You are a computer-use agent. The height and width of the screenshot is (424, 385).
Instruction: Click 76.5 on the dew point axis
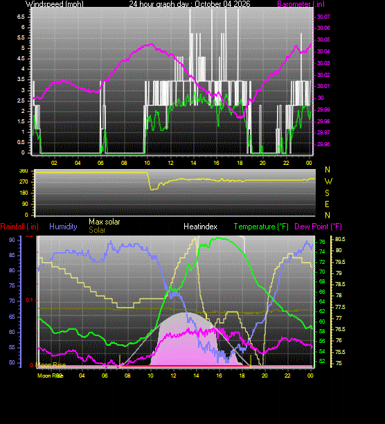tap(340, 329)
